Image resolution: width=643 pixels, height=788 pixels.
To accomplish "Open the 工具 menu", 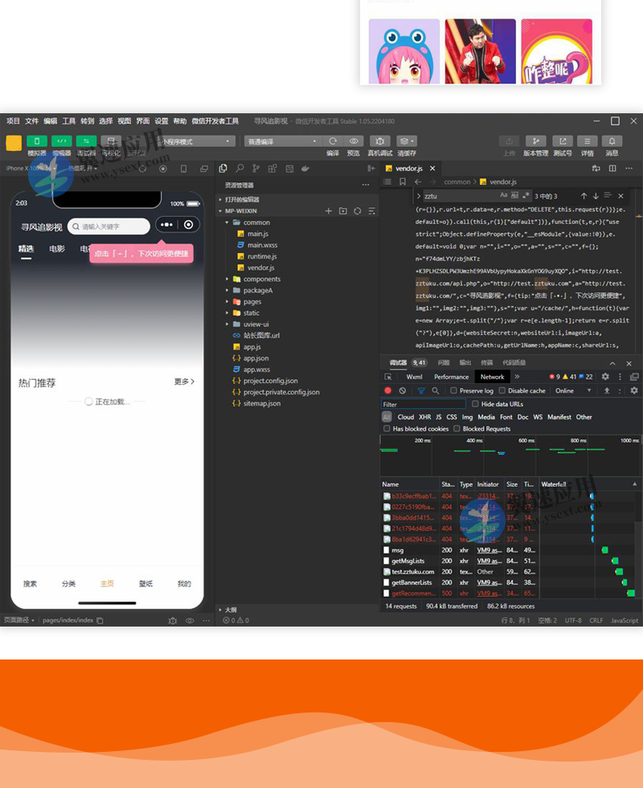I will (69, 121).
